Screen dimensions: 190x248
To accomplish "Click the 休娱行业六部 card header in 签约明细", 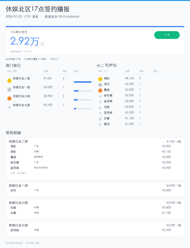I will (18, 203).
